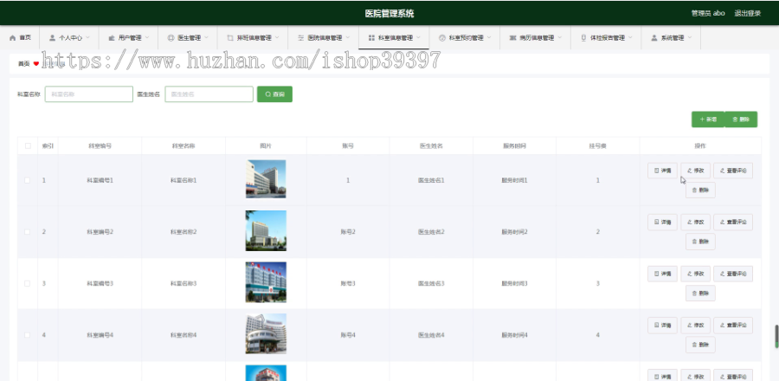
Task: Expand the 用户管理 chevron
Action: click(147, 38)
